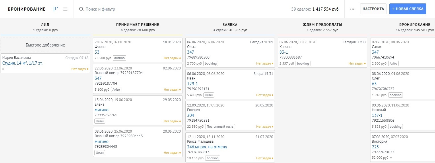Click grey dot on Мария Васильева's card
This screenshot has width=435, height=163.
[x=3, y=69]
